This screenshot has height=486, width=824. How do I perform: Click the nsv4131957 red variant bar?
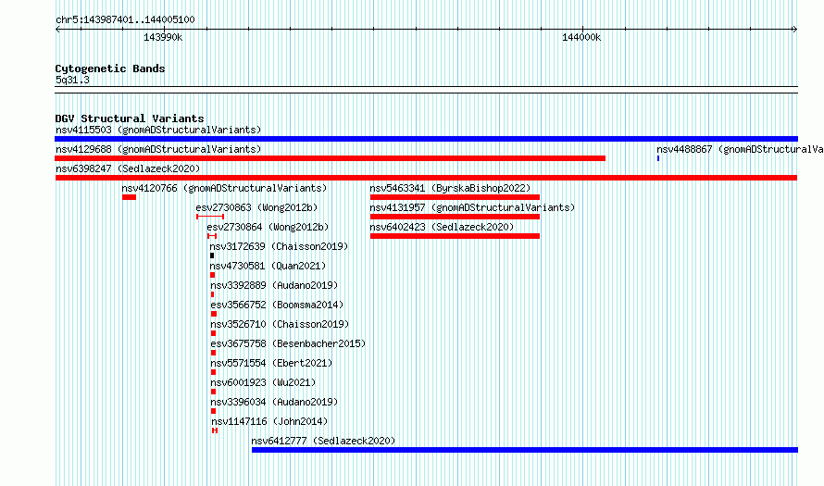[455, 217]
